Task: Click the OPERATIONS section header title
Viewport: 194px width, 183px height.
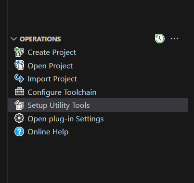Action: coord(40,39)
